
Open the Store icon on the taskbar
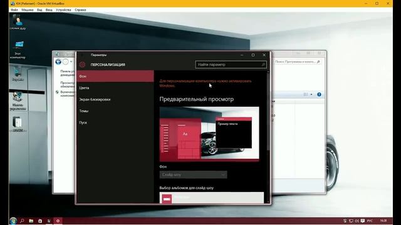click(x=40, y=221)
